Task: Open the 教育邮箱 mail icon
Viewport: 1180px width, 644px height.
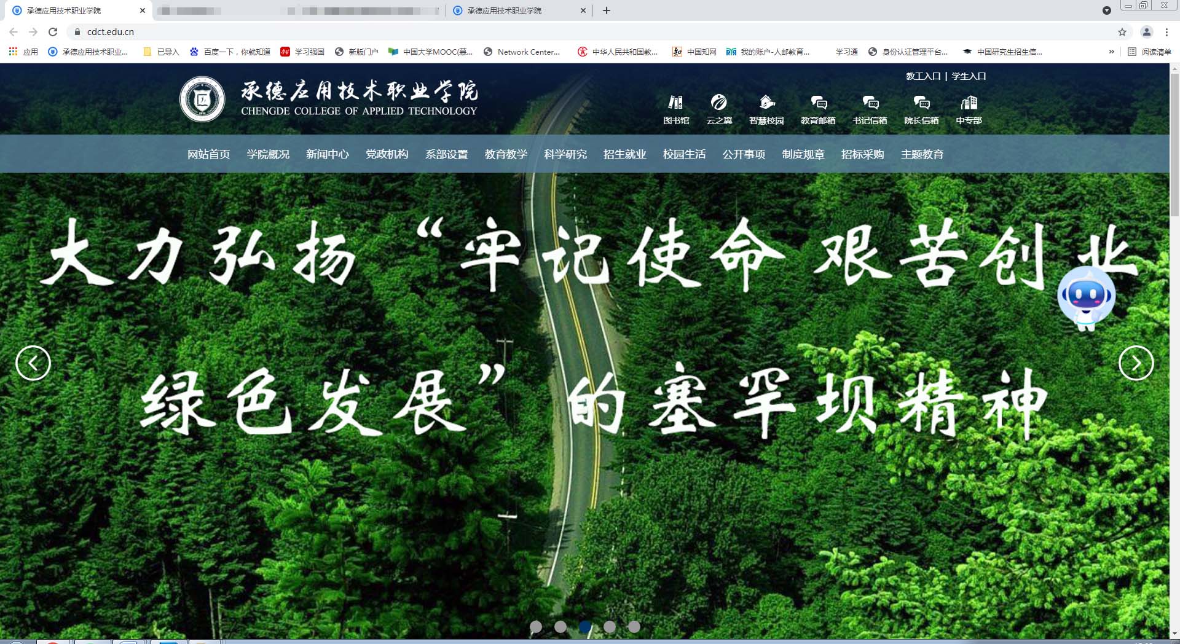Action: (x=818, y=103)
